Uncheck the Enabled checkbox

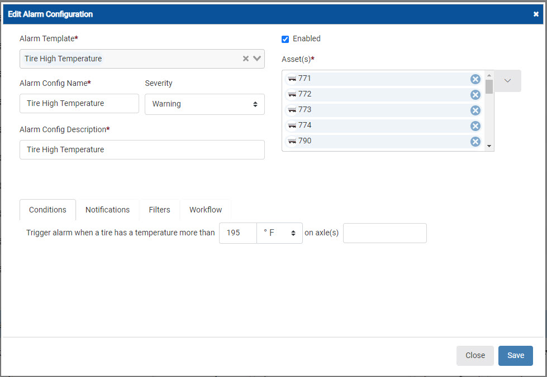[x=286, y=39]
